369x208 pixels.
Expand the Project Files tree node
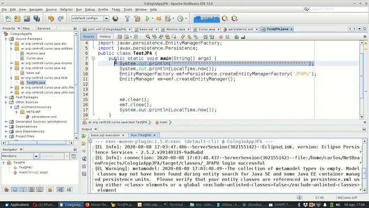[x=6, y=136]
